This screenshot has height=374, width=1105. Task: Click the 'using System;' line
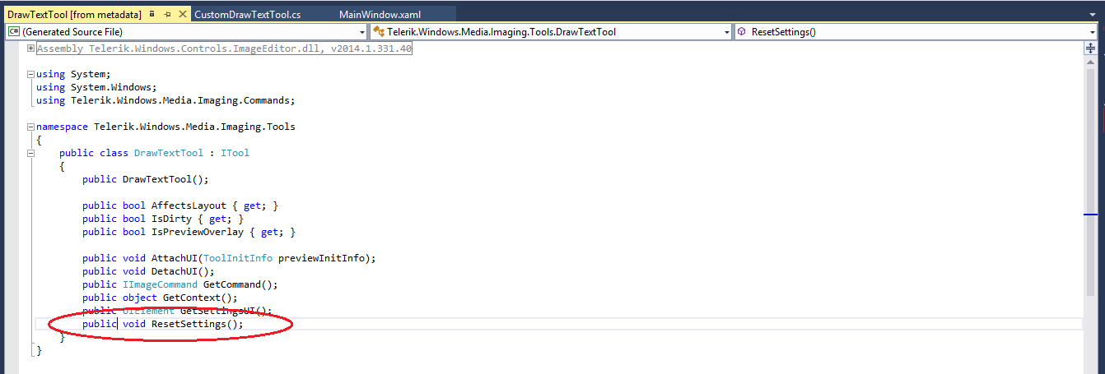tap(73, 74)
